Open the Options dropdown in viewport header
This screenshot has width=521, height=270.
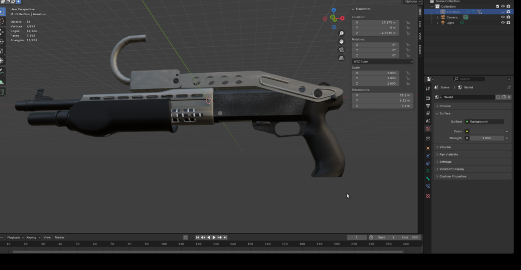coord(413,2)
